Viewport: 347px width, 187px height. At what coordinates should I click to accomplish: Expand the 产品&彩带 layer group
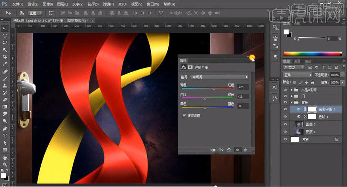(292, 90)
